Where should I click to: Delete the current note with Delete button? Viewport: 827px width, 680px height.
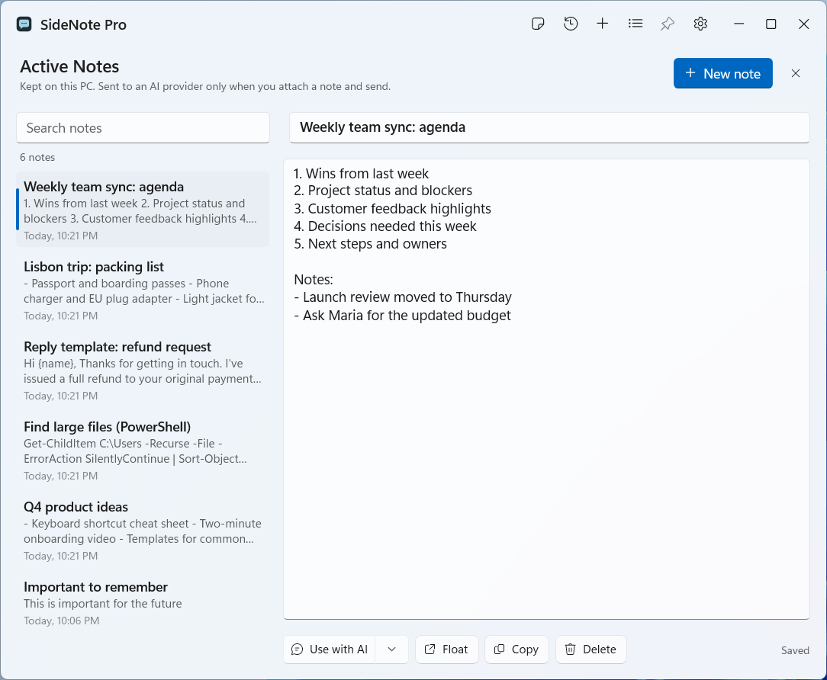pos(590,650)
